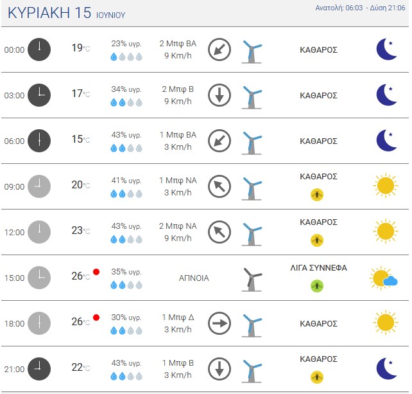The image size is (412, 394).
Task: Click the red alert dot at 18:00
Action: [x=96, y=318]
